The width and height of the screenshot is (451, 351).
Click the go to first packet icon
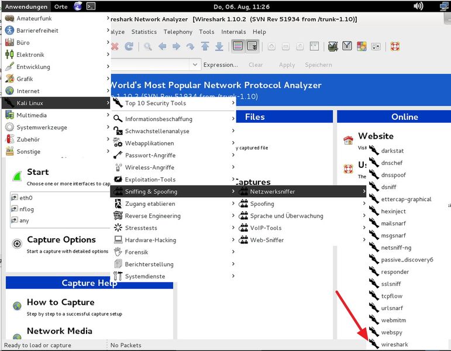pos(205,46)
